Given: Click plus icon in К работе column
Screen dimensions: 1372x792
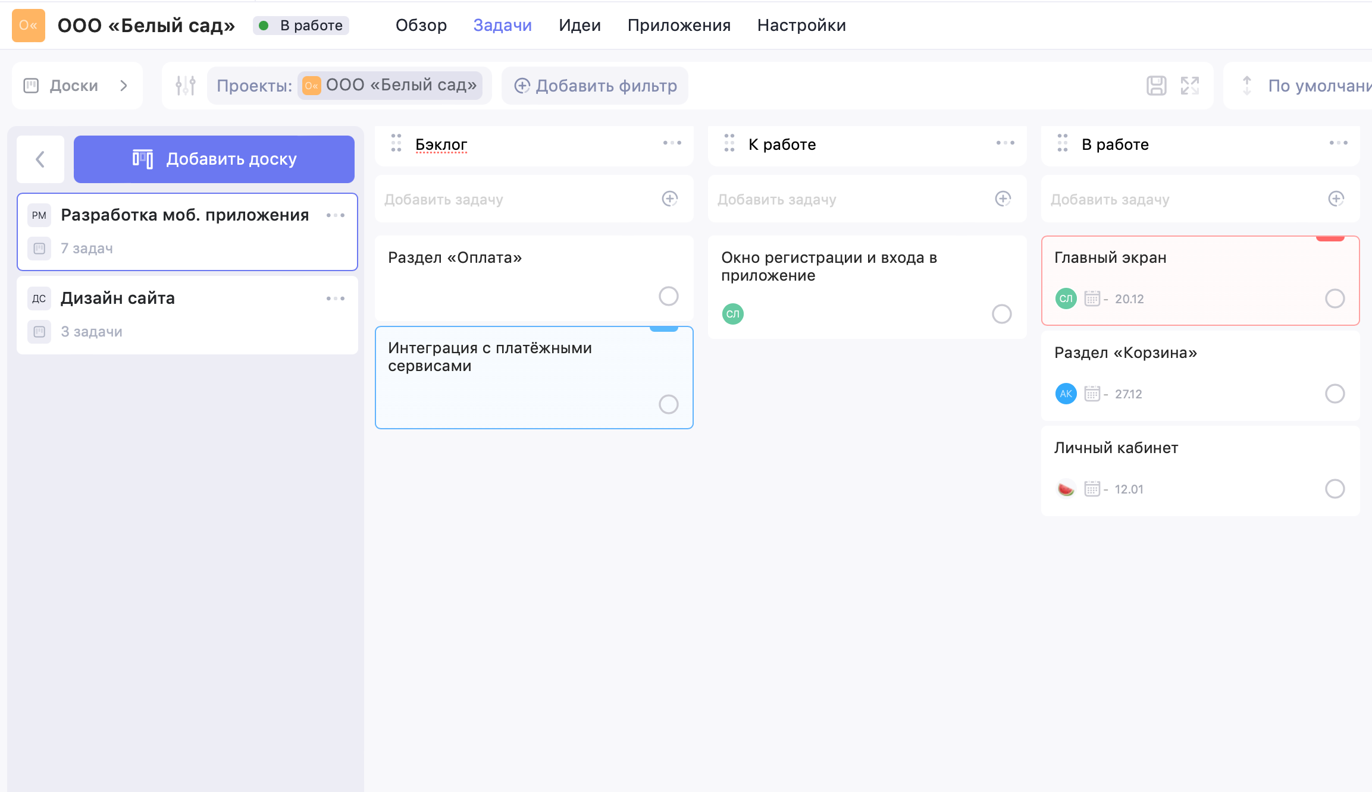Looking at the screenshot, I should pos(1003,199).
